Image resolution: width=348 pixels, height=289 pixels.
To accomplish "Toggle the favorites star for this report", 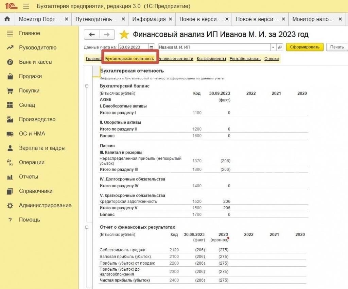I will (x=124, y=35).
